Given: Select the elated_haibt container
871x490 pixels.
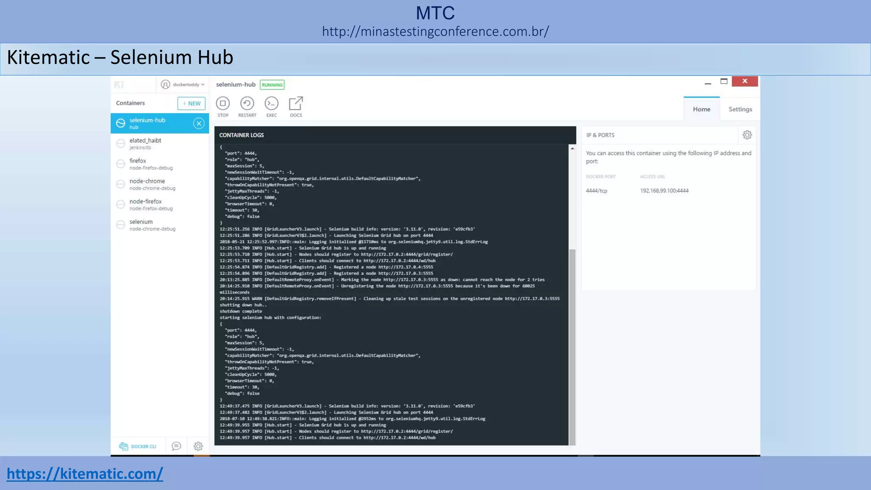Looking at the screenshot, I should click(x=160, y=144).
